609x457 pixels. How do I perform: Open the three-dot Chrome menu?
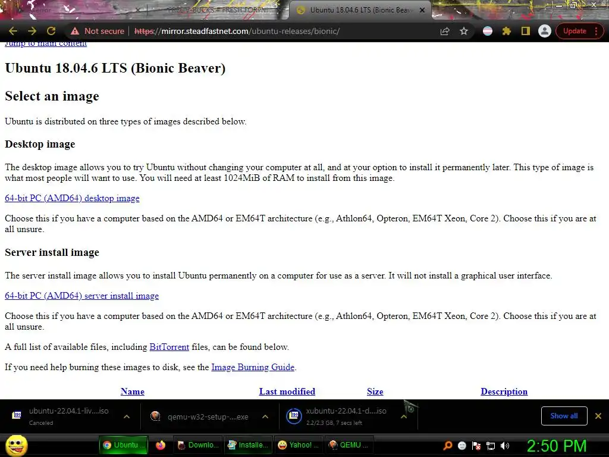click(596, 31)
